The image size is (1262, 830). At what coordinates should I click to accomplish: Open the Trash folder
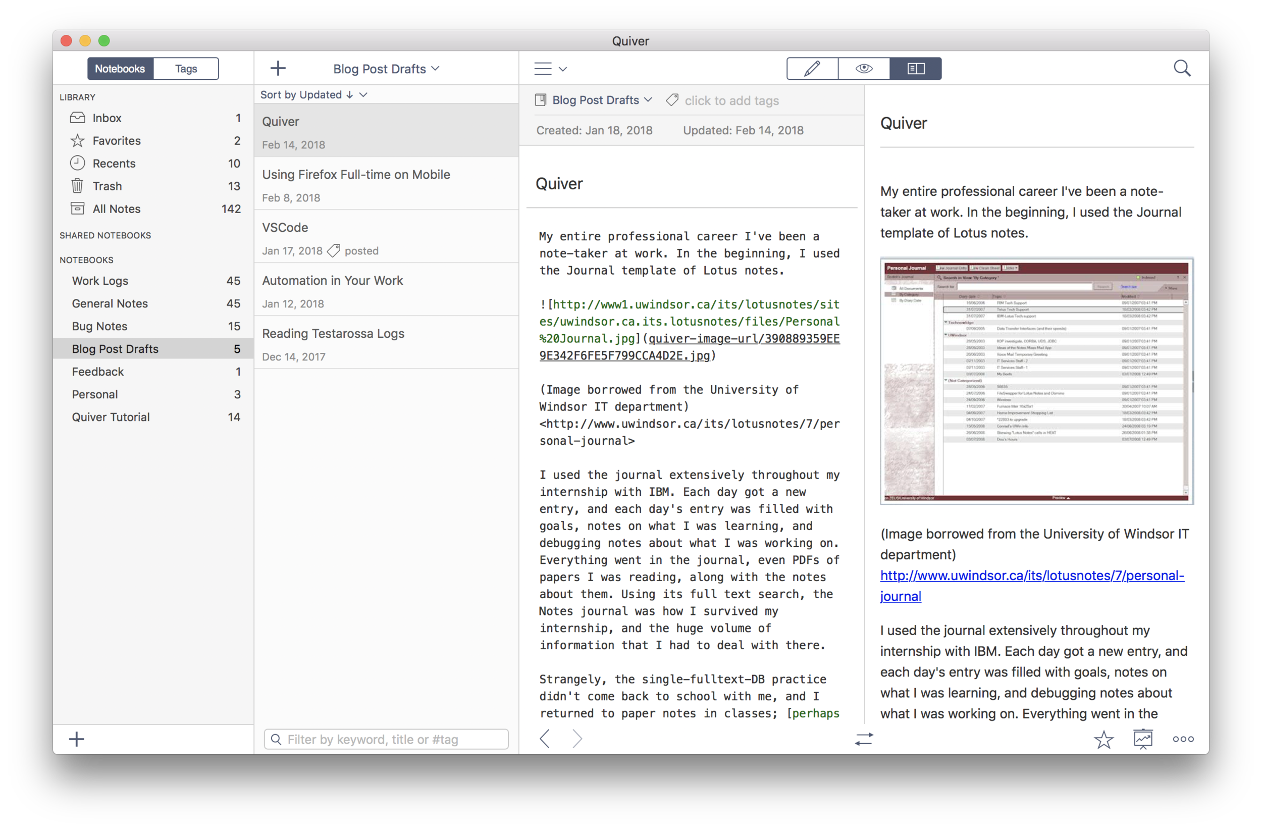[x=153, y=186]
